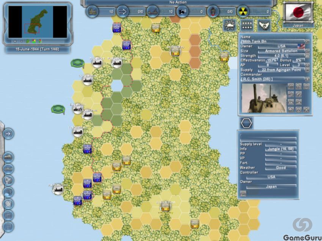Click the small button beside the Level value
This screenshot has width=322, height=241.
pyautogui.click(x=307, y=65)
